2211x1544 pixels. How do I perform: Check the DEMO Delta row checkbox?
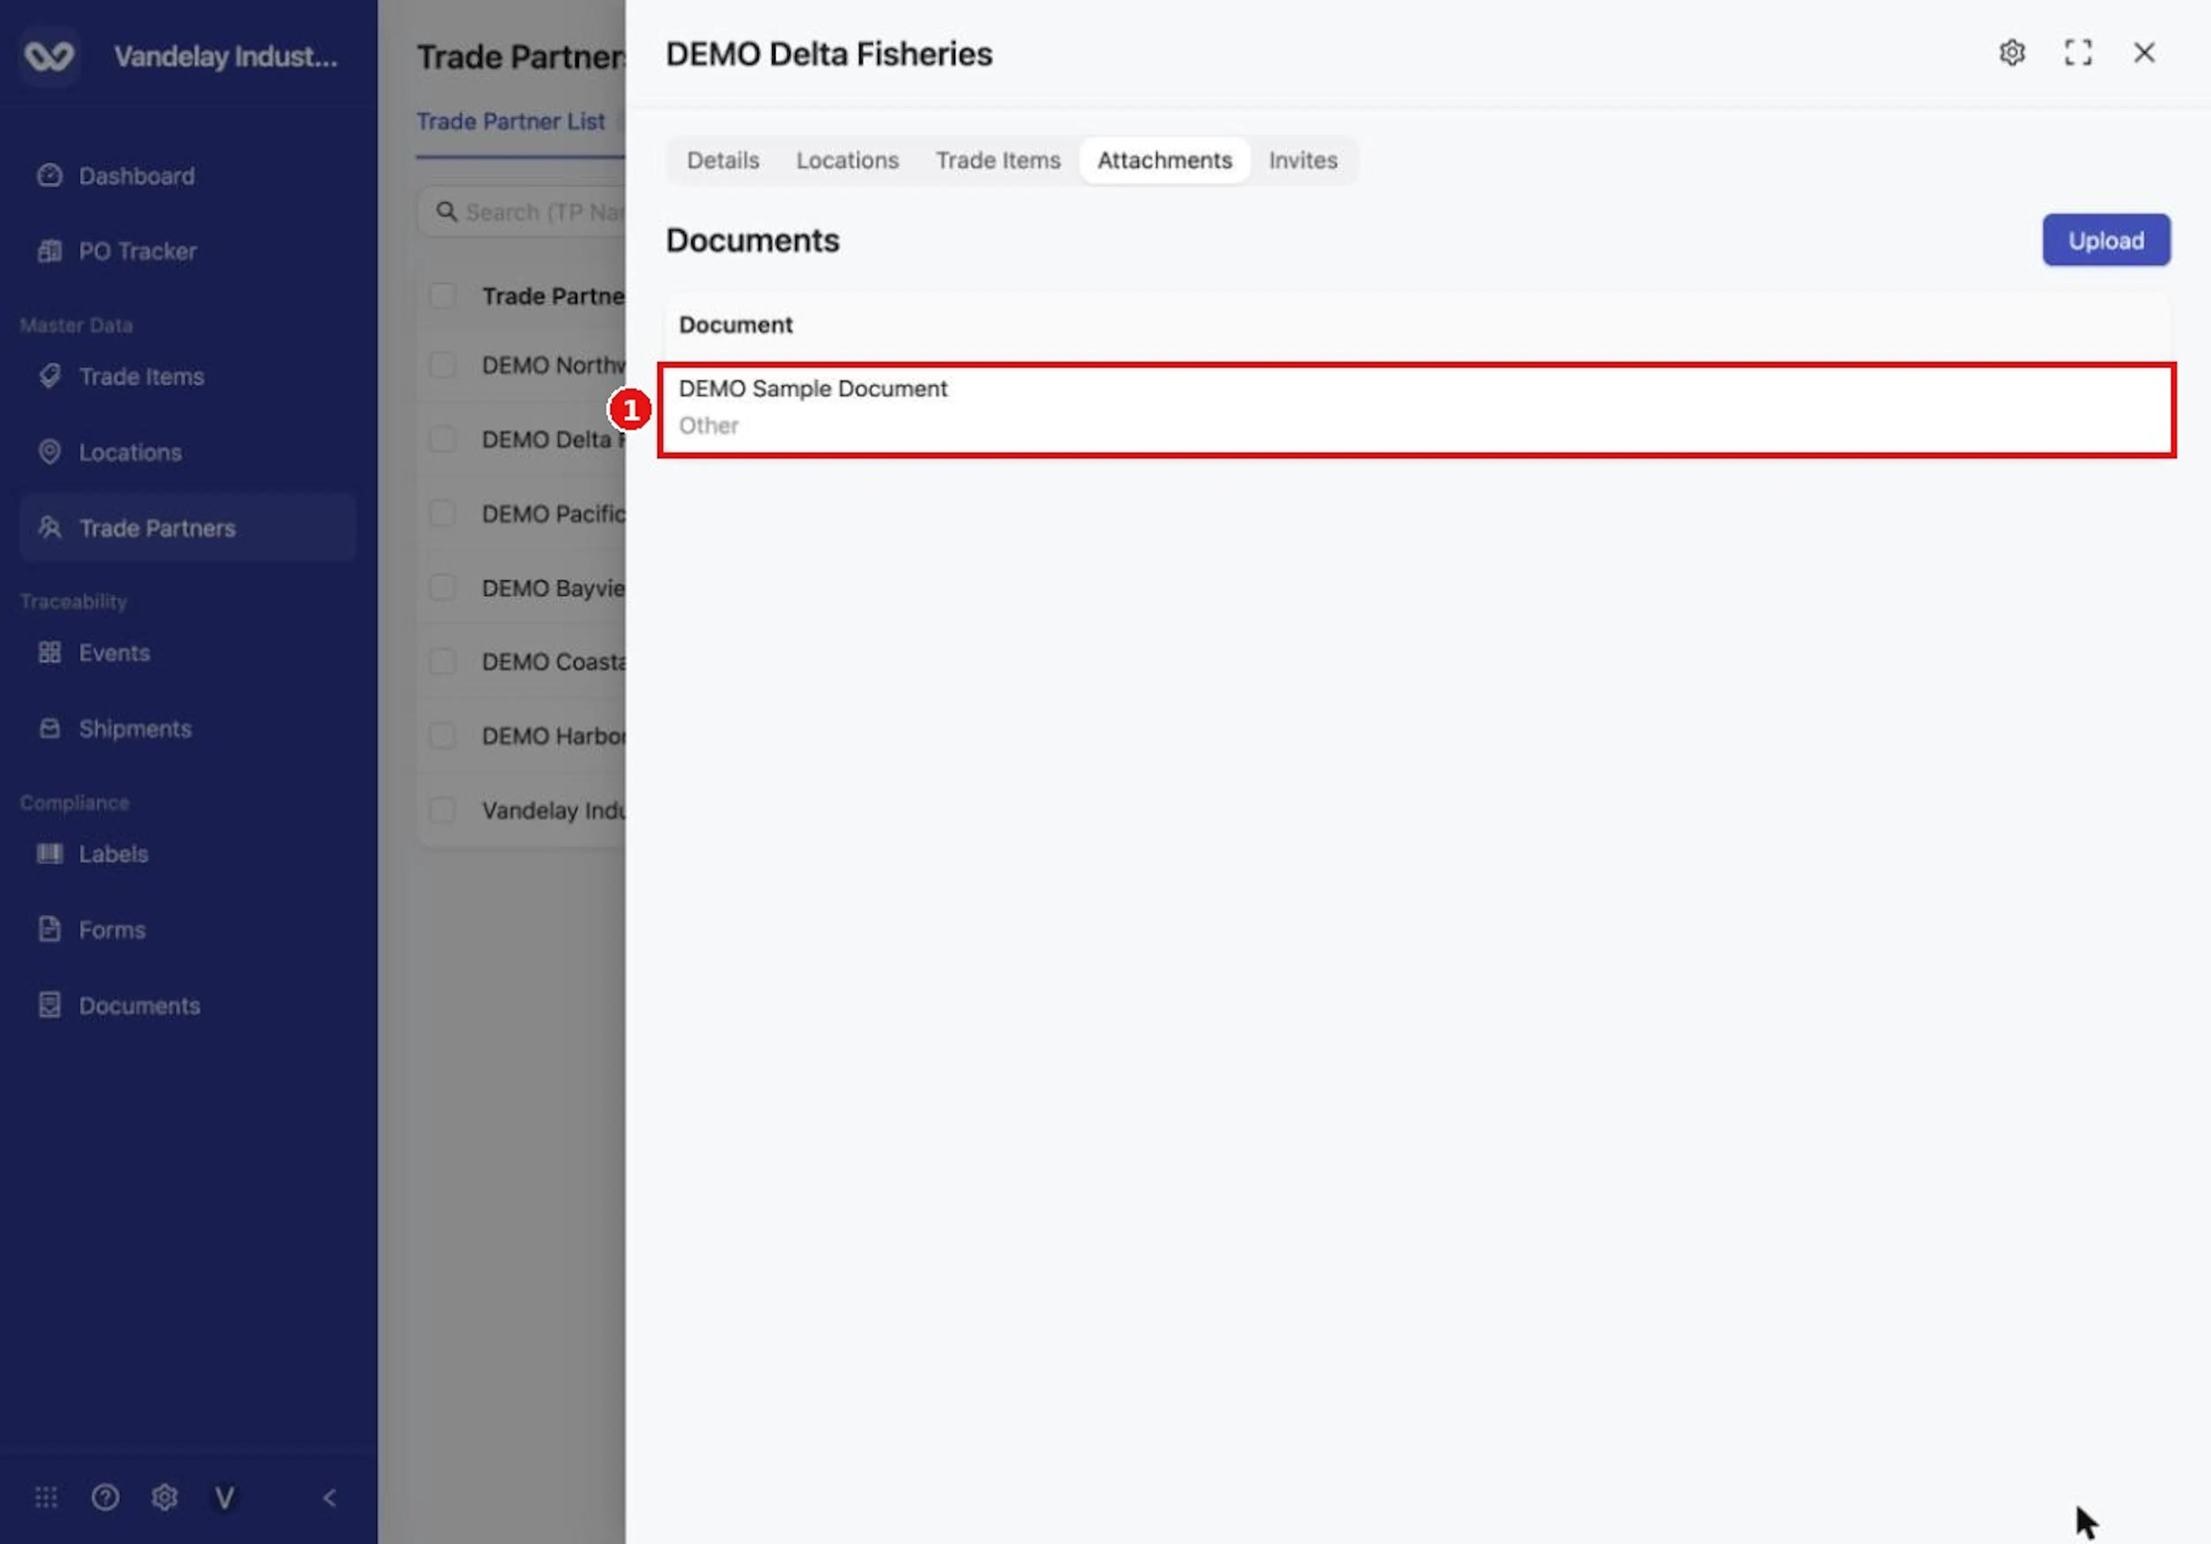pyautogui.click(x=443, y=439)
